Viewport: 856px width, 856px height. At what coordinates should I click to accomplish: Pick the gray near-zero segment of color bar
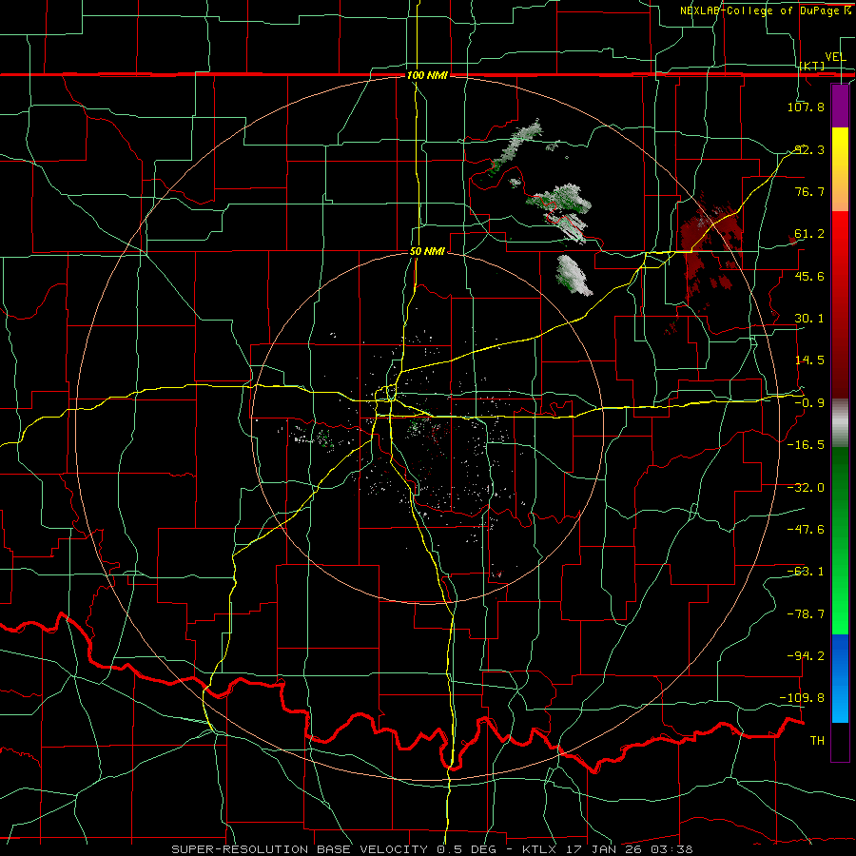840,423
